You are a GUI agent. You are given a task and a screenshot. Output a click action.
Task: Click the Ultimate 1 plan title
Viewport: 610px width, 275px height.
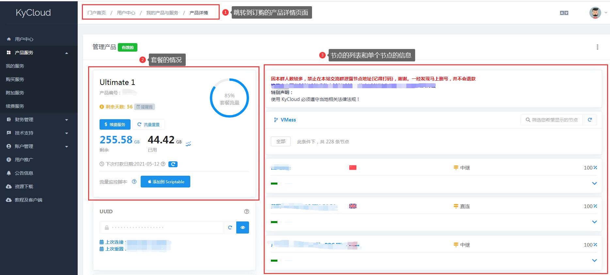click(117, 82)
